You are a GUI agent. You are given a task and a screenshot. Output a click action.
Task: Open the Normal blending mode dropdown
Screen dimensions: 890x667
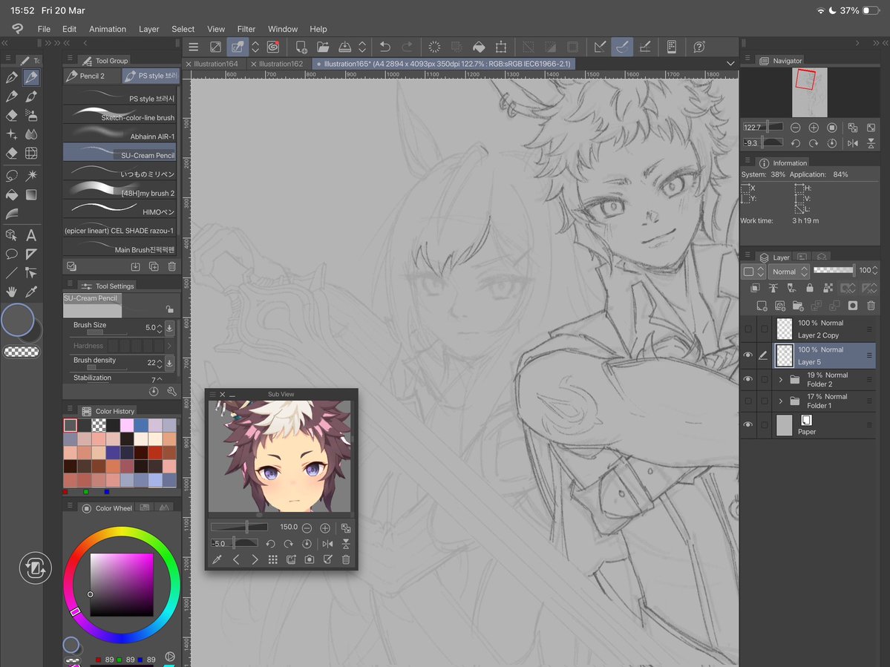tap(789, 272)
